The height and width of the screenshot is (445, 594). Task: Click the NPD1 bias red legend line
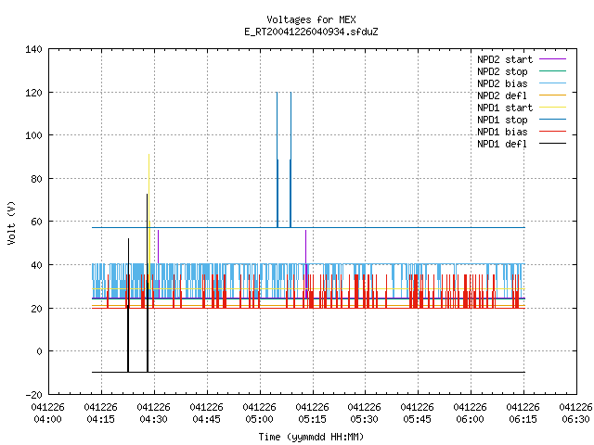tap(552, 132)
